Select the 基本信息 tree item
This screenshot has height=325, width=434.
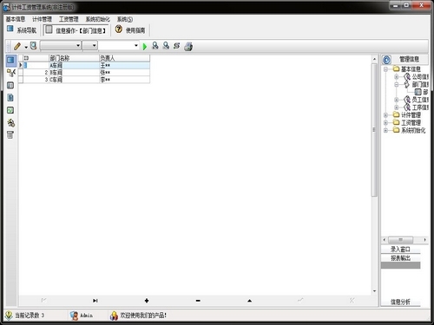tap(411, 69)
